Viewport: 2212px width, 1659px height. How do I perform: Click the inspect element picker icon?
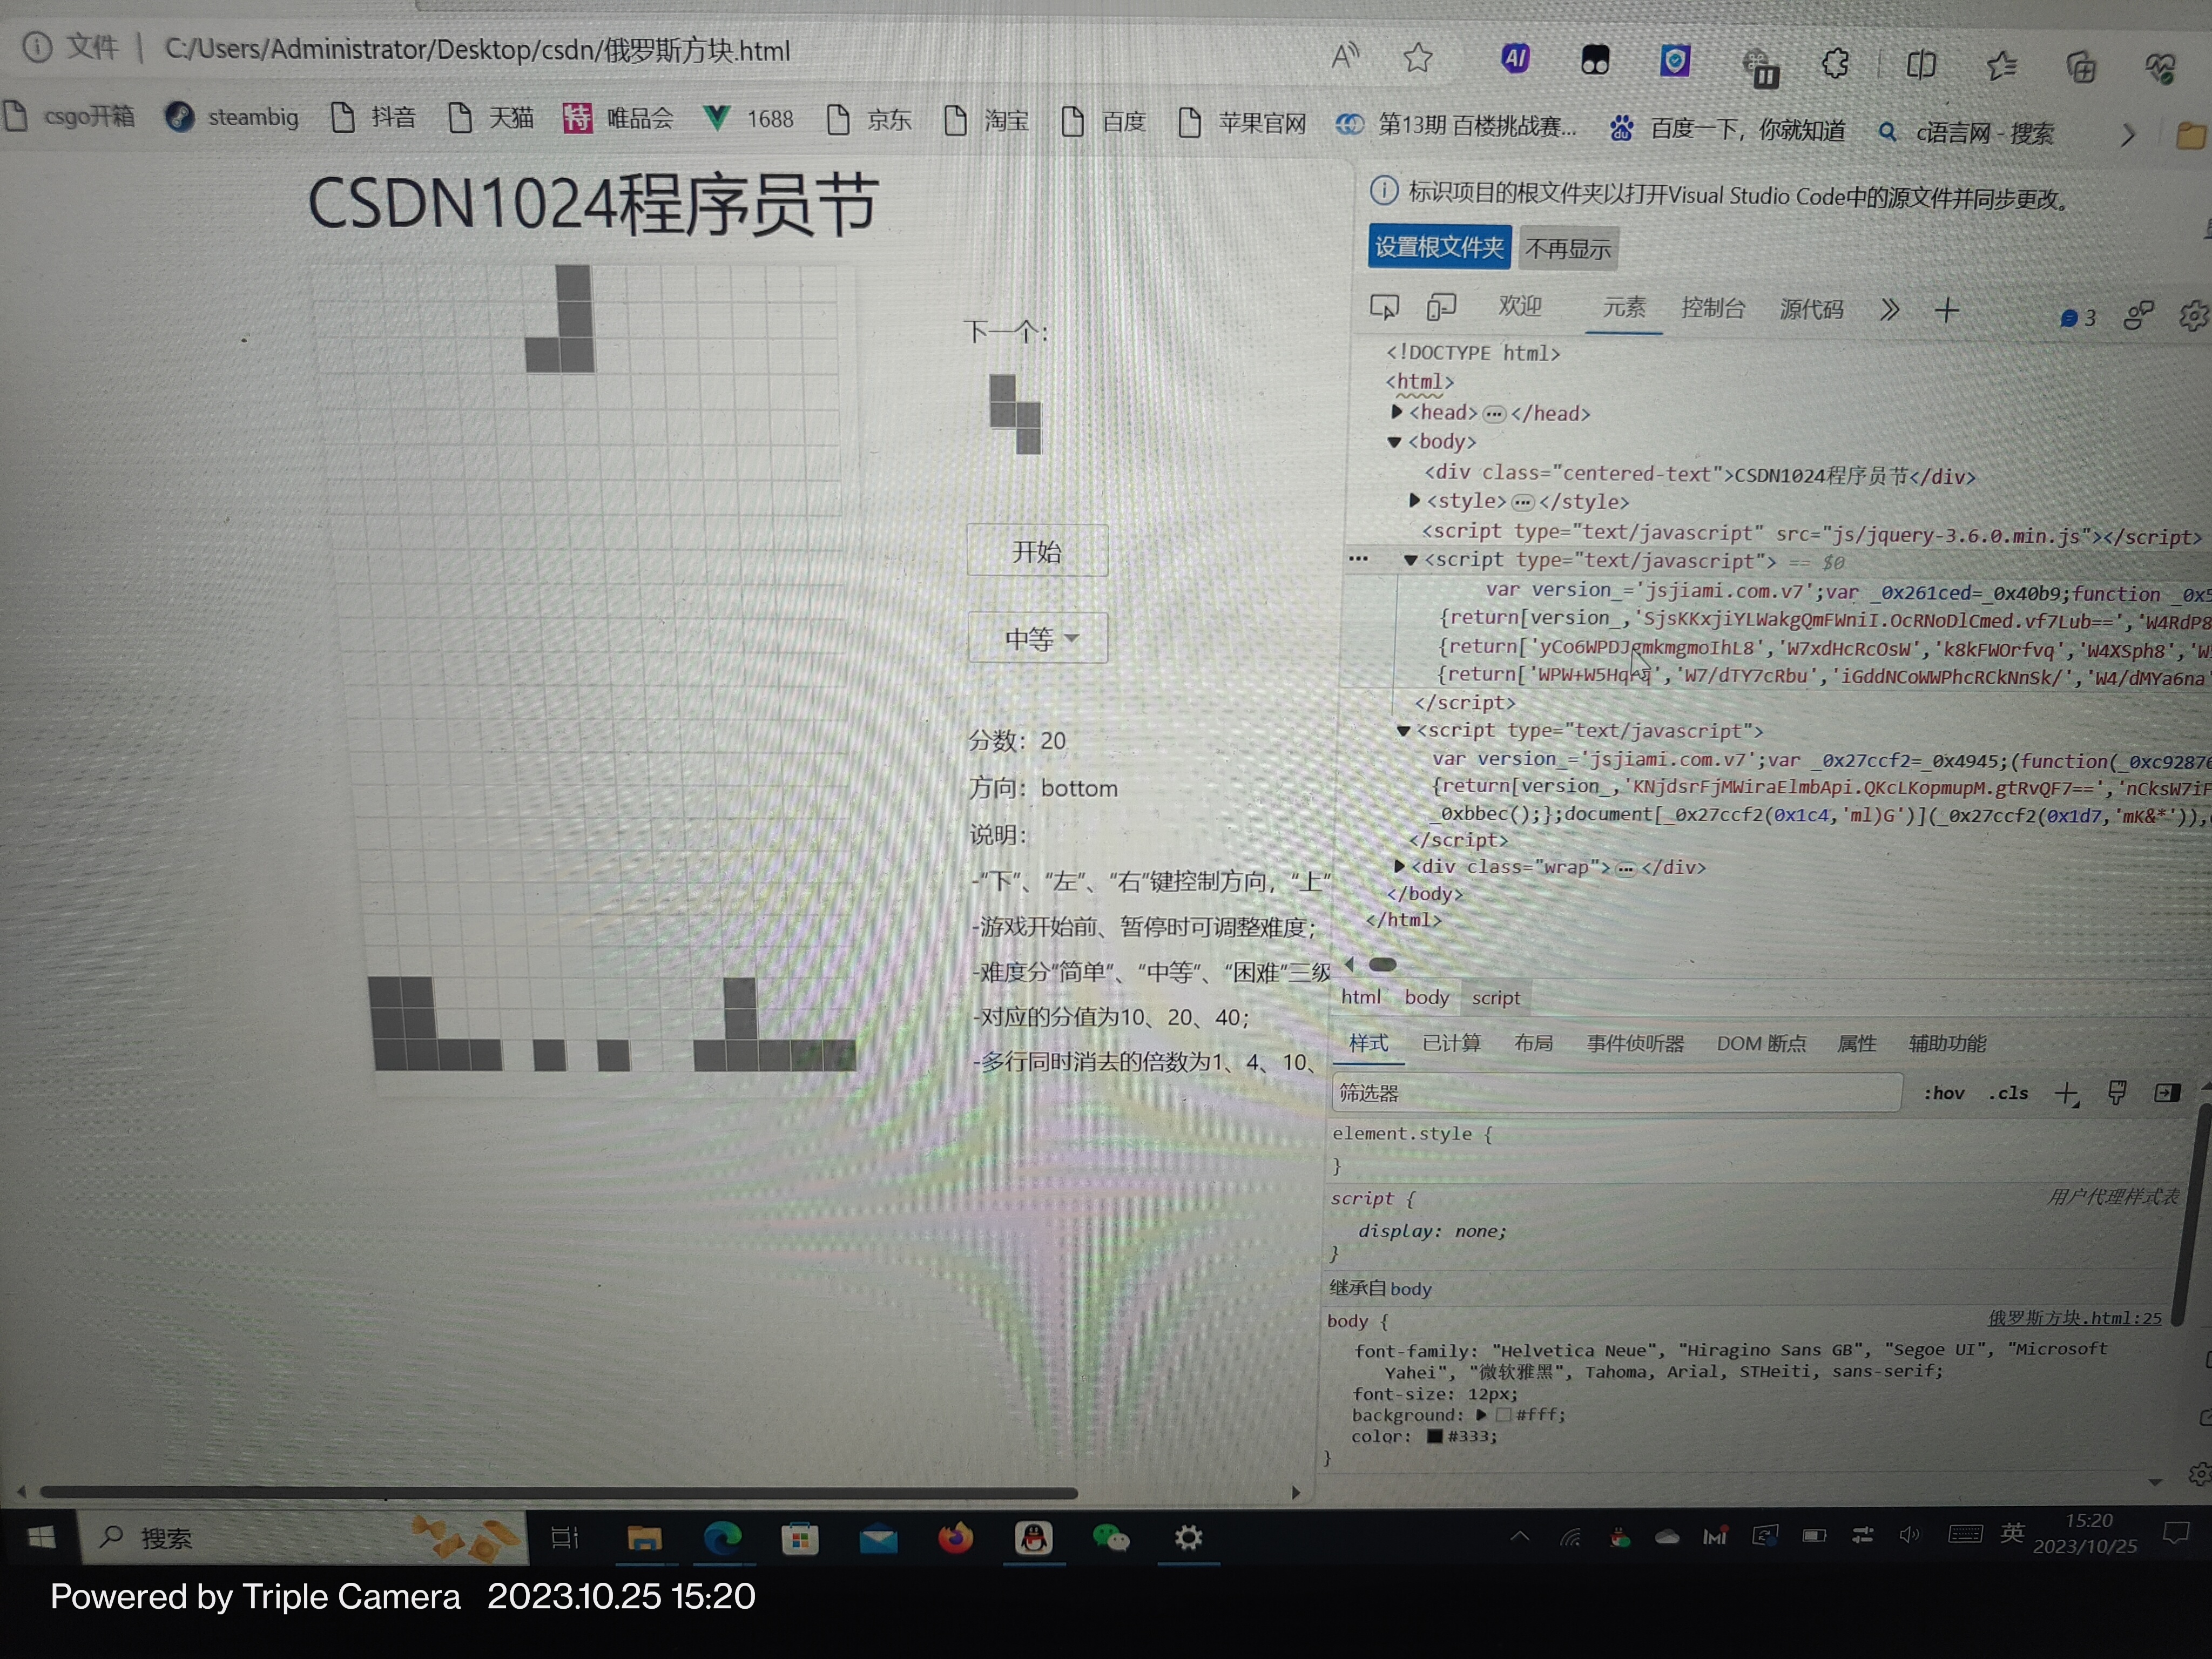[x=1384, y=307]
